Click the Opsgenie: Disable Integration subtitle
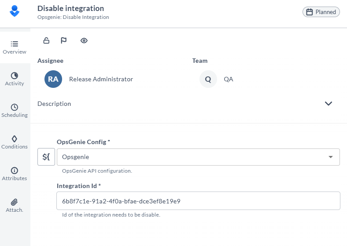 point(73,17)
